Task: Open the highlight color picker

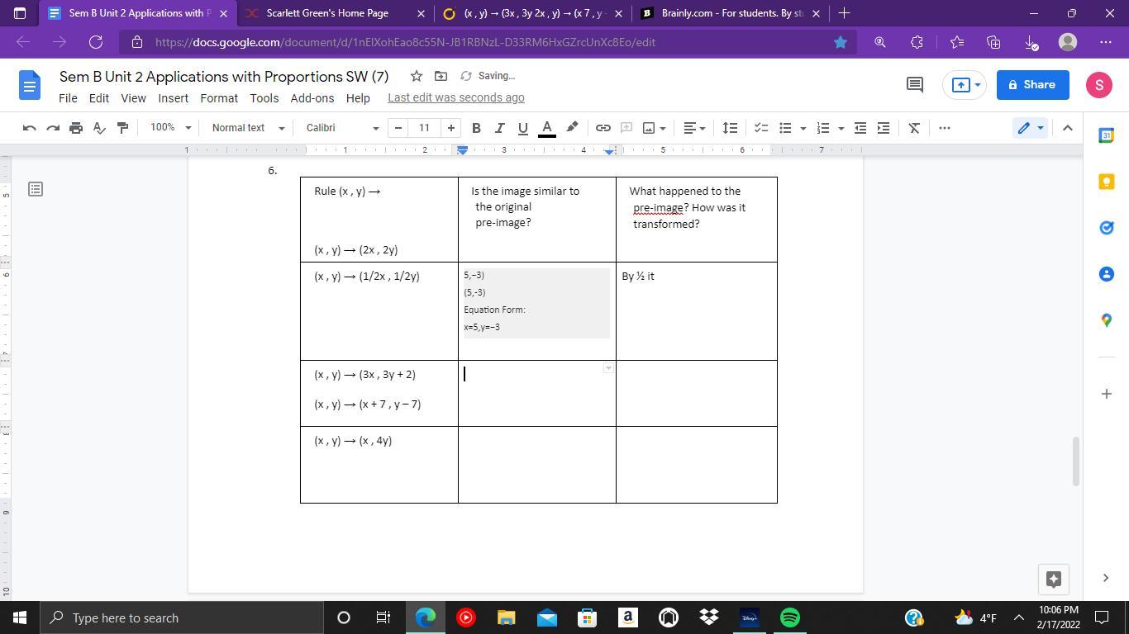Action: click(x=571, y=128)
